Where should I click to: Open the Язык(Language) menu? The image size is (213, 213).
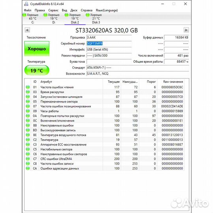tap(106, 10)
